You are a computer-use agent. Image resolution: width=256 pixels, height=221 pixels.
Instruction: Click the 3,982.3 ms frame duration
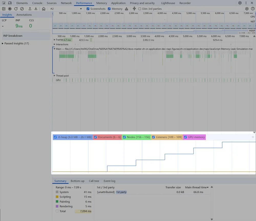coord(148,40)
